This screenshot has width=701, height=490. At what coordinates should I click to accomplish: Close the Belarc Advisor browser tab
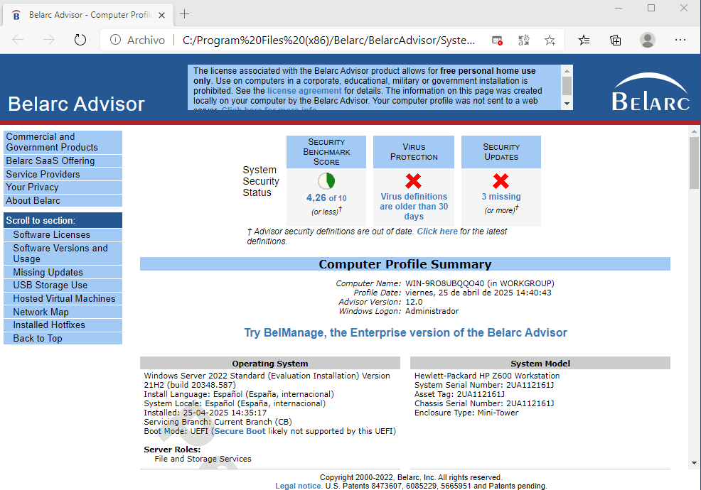click(x=162, y=14)
